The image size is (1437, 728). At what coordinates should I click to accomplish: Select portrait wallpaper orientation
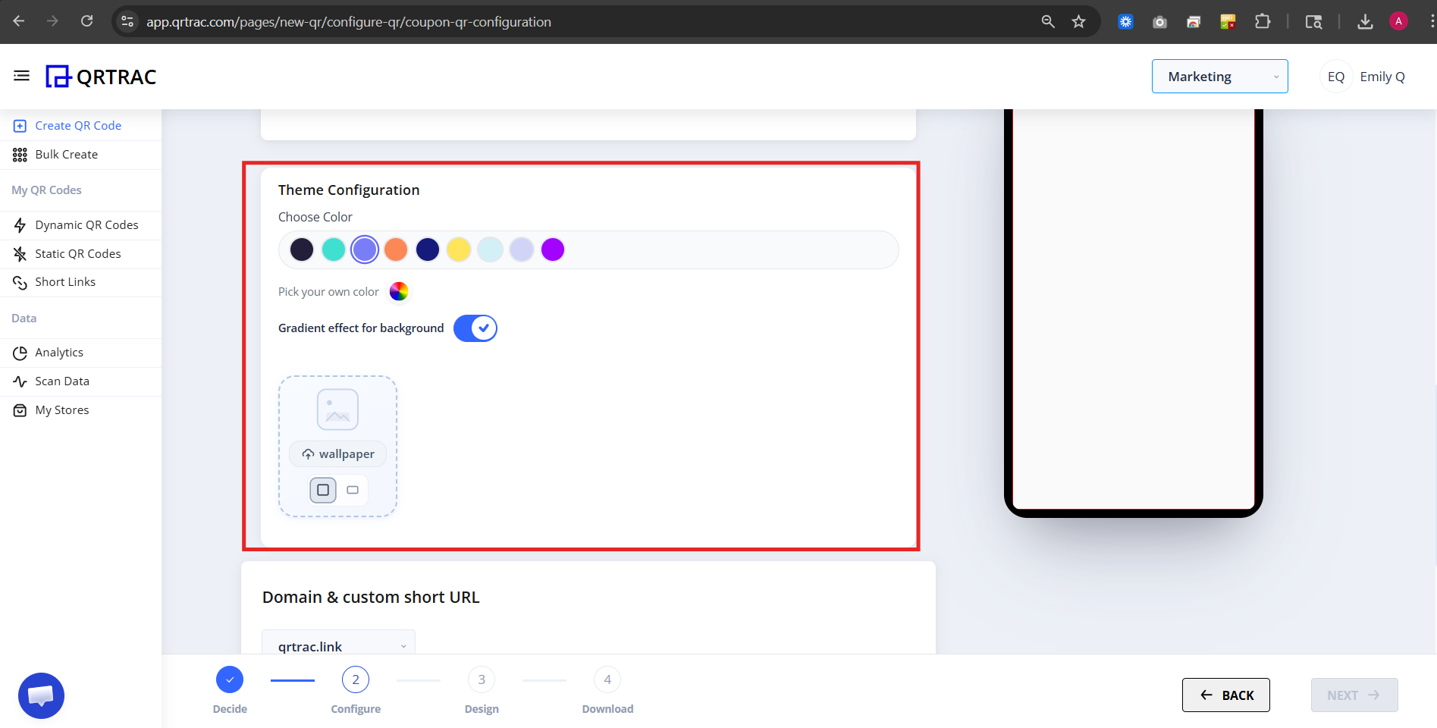pyautogui.click(x=322, y=490)
